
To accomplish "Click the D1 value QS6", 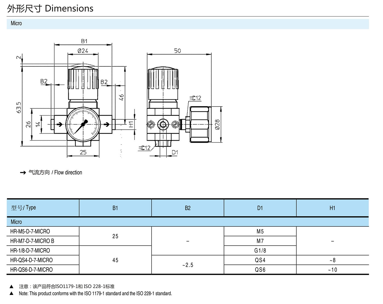I will pyautogui.click(x=260, y=270).
